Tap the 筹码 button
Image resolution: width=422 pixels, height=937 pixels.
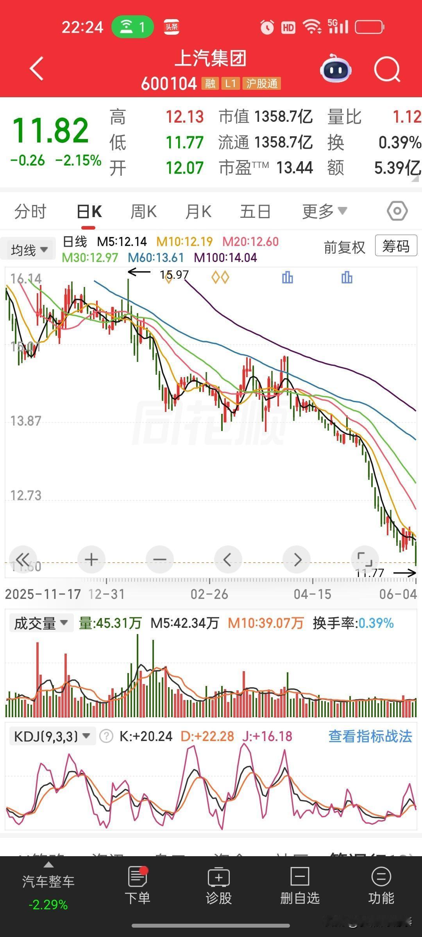coord(396,246)
